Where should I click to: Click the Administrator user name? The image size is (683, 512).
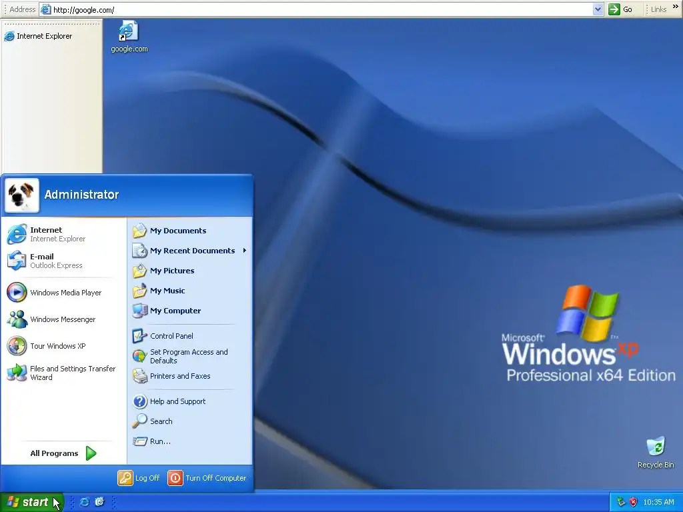[81, 195]
